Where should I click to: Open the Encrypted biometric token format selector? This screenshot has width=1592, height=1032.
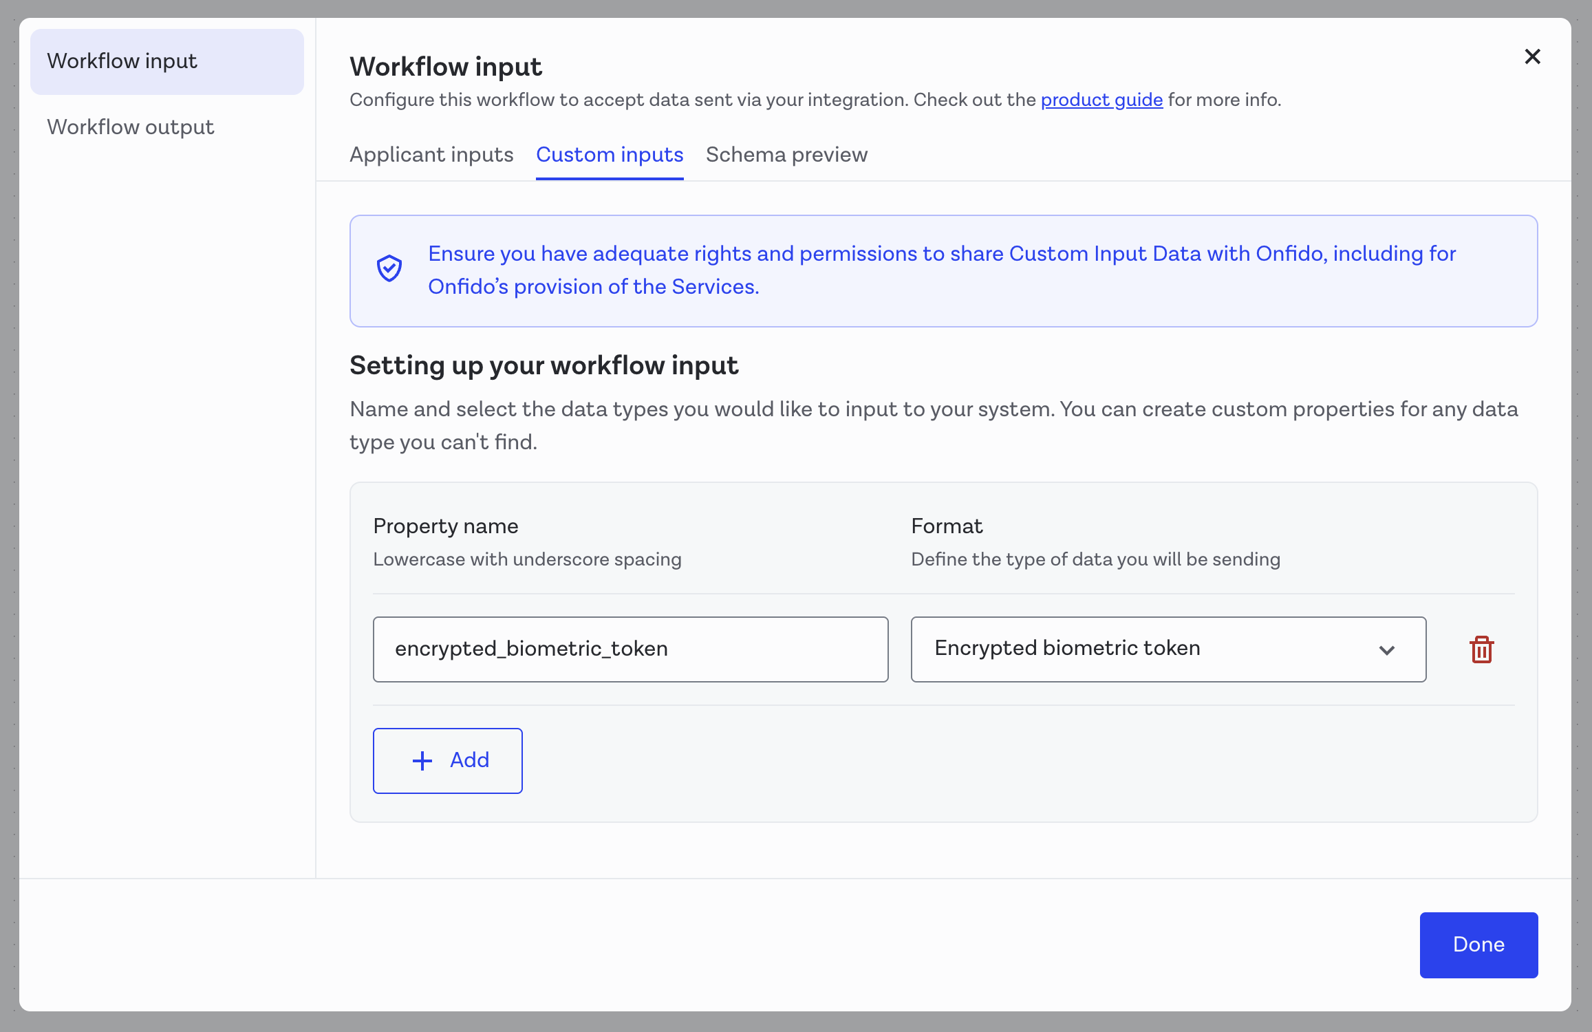click(1168, 649)
